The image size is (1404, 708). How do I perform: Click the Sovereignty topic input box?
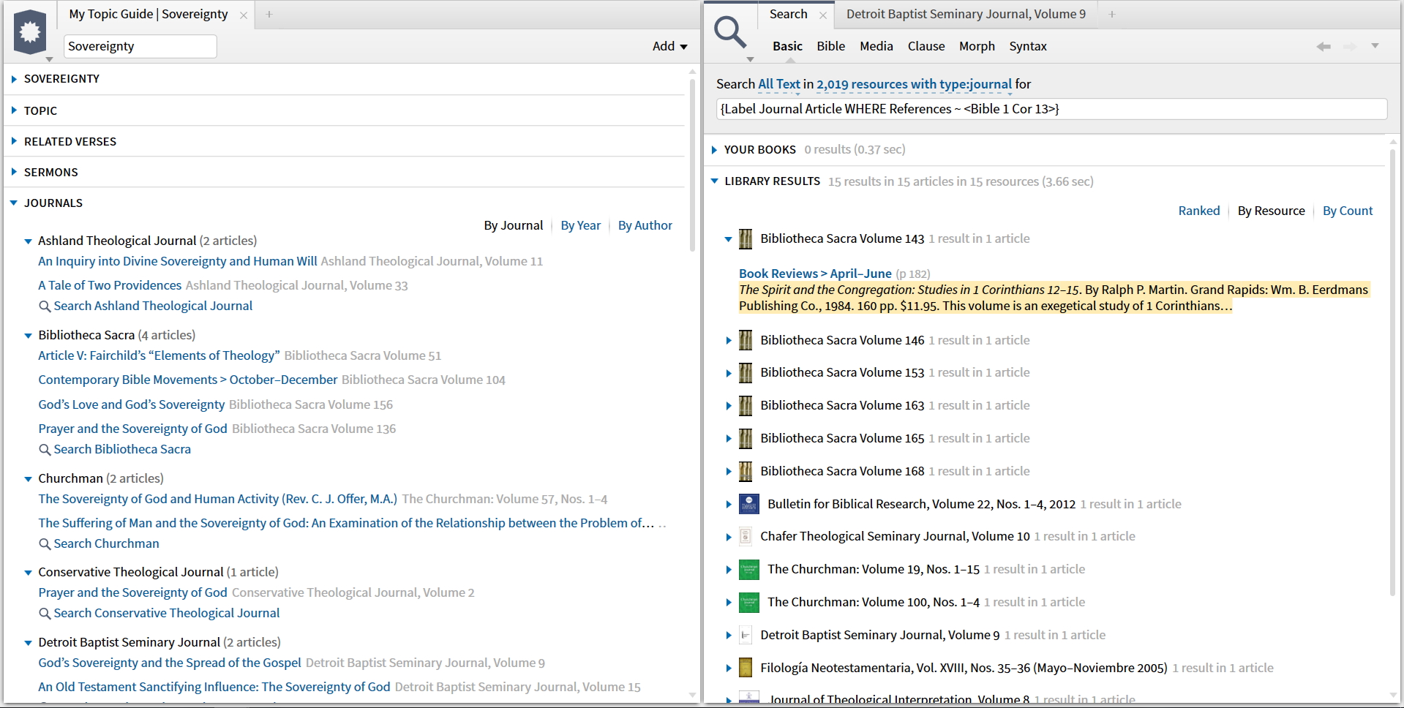pos(140,46)
